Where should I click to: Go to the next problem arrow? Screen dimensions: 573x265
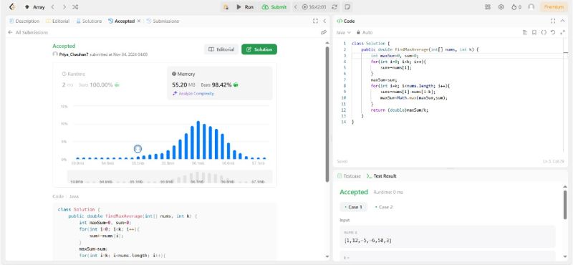[64, 7]
